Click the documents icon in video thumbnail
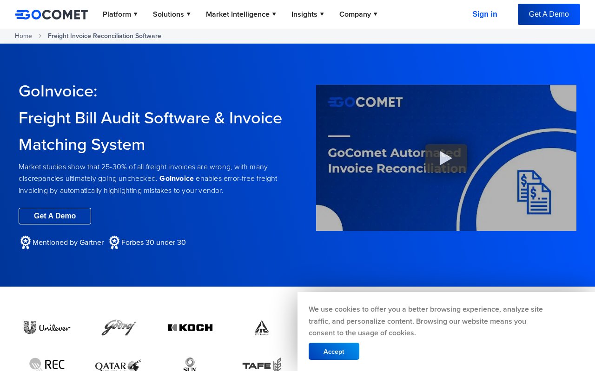595x371 pixels. [x=534, y=192]
